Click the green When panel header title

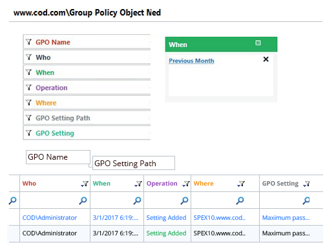click(178, 45)
